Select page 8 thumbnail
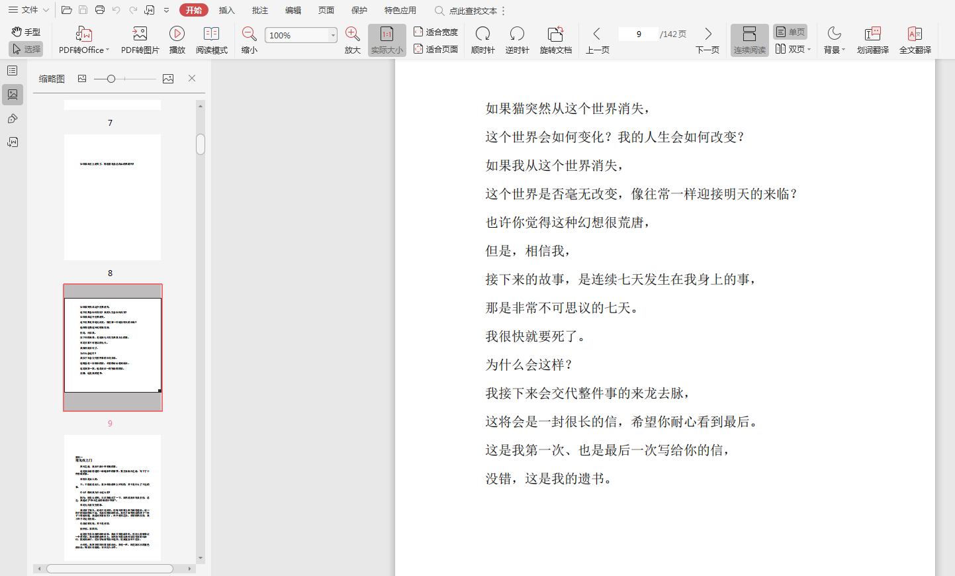Viewport: 955px width, 576px height. 113,197
